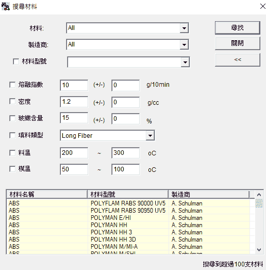Image resolution: width=266 pixels, height=270 pixels.
Task: Enable the 玻纖含量 checkbox
Action: (x=12, y=118)
